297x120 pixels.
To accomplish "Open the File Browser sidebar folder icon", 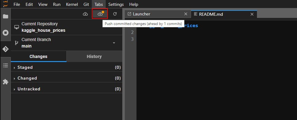I will (6, 16).
